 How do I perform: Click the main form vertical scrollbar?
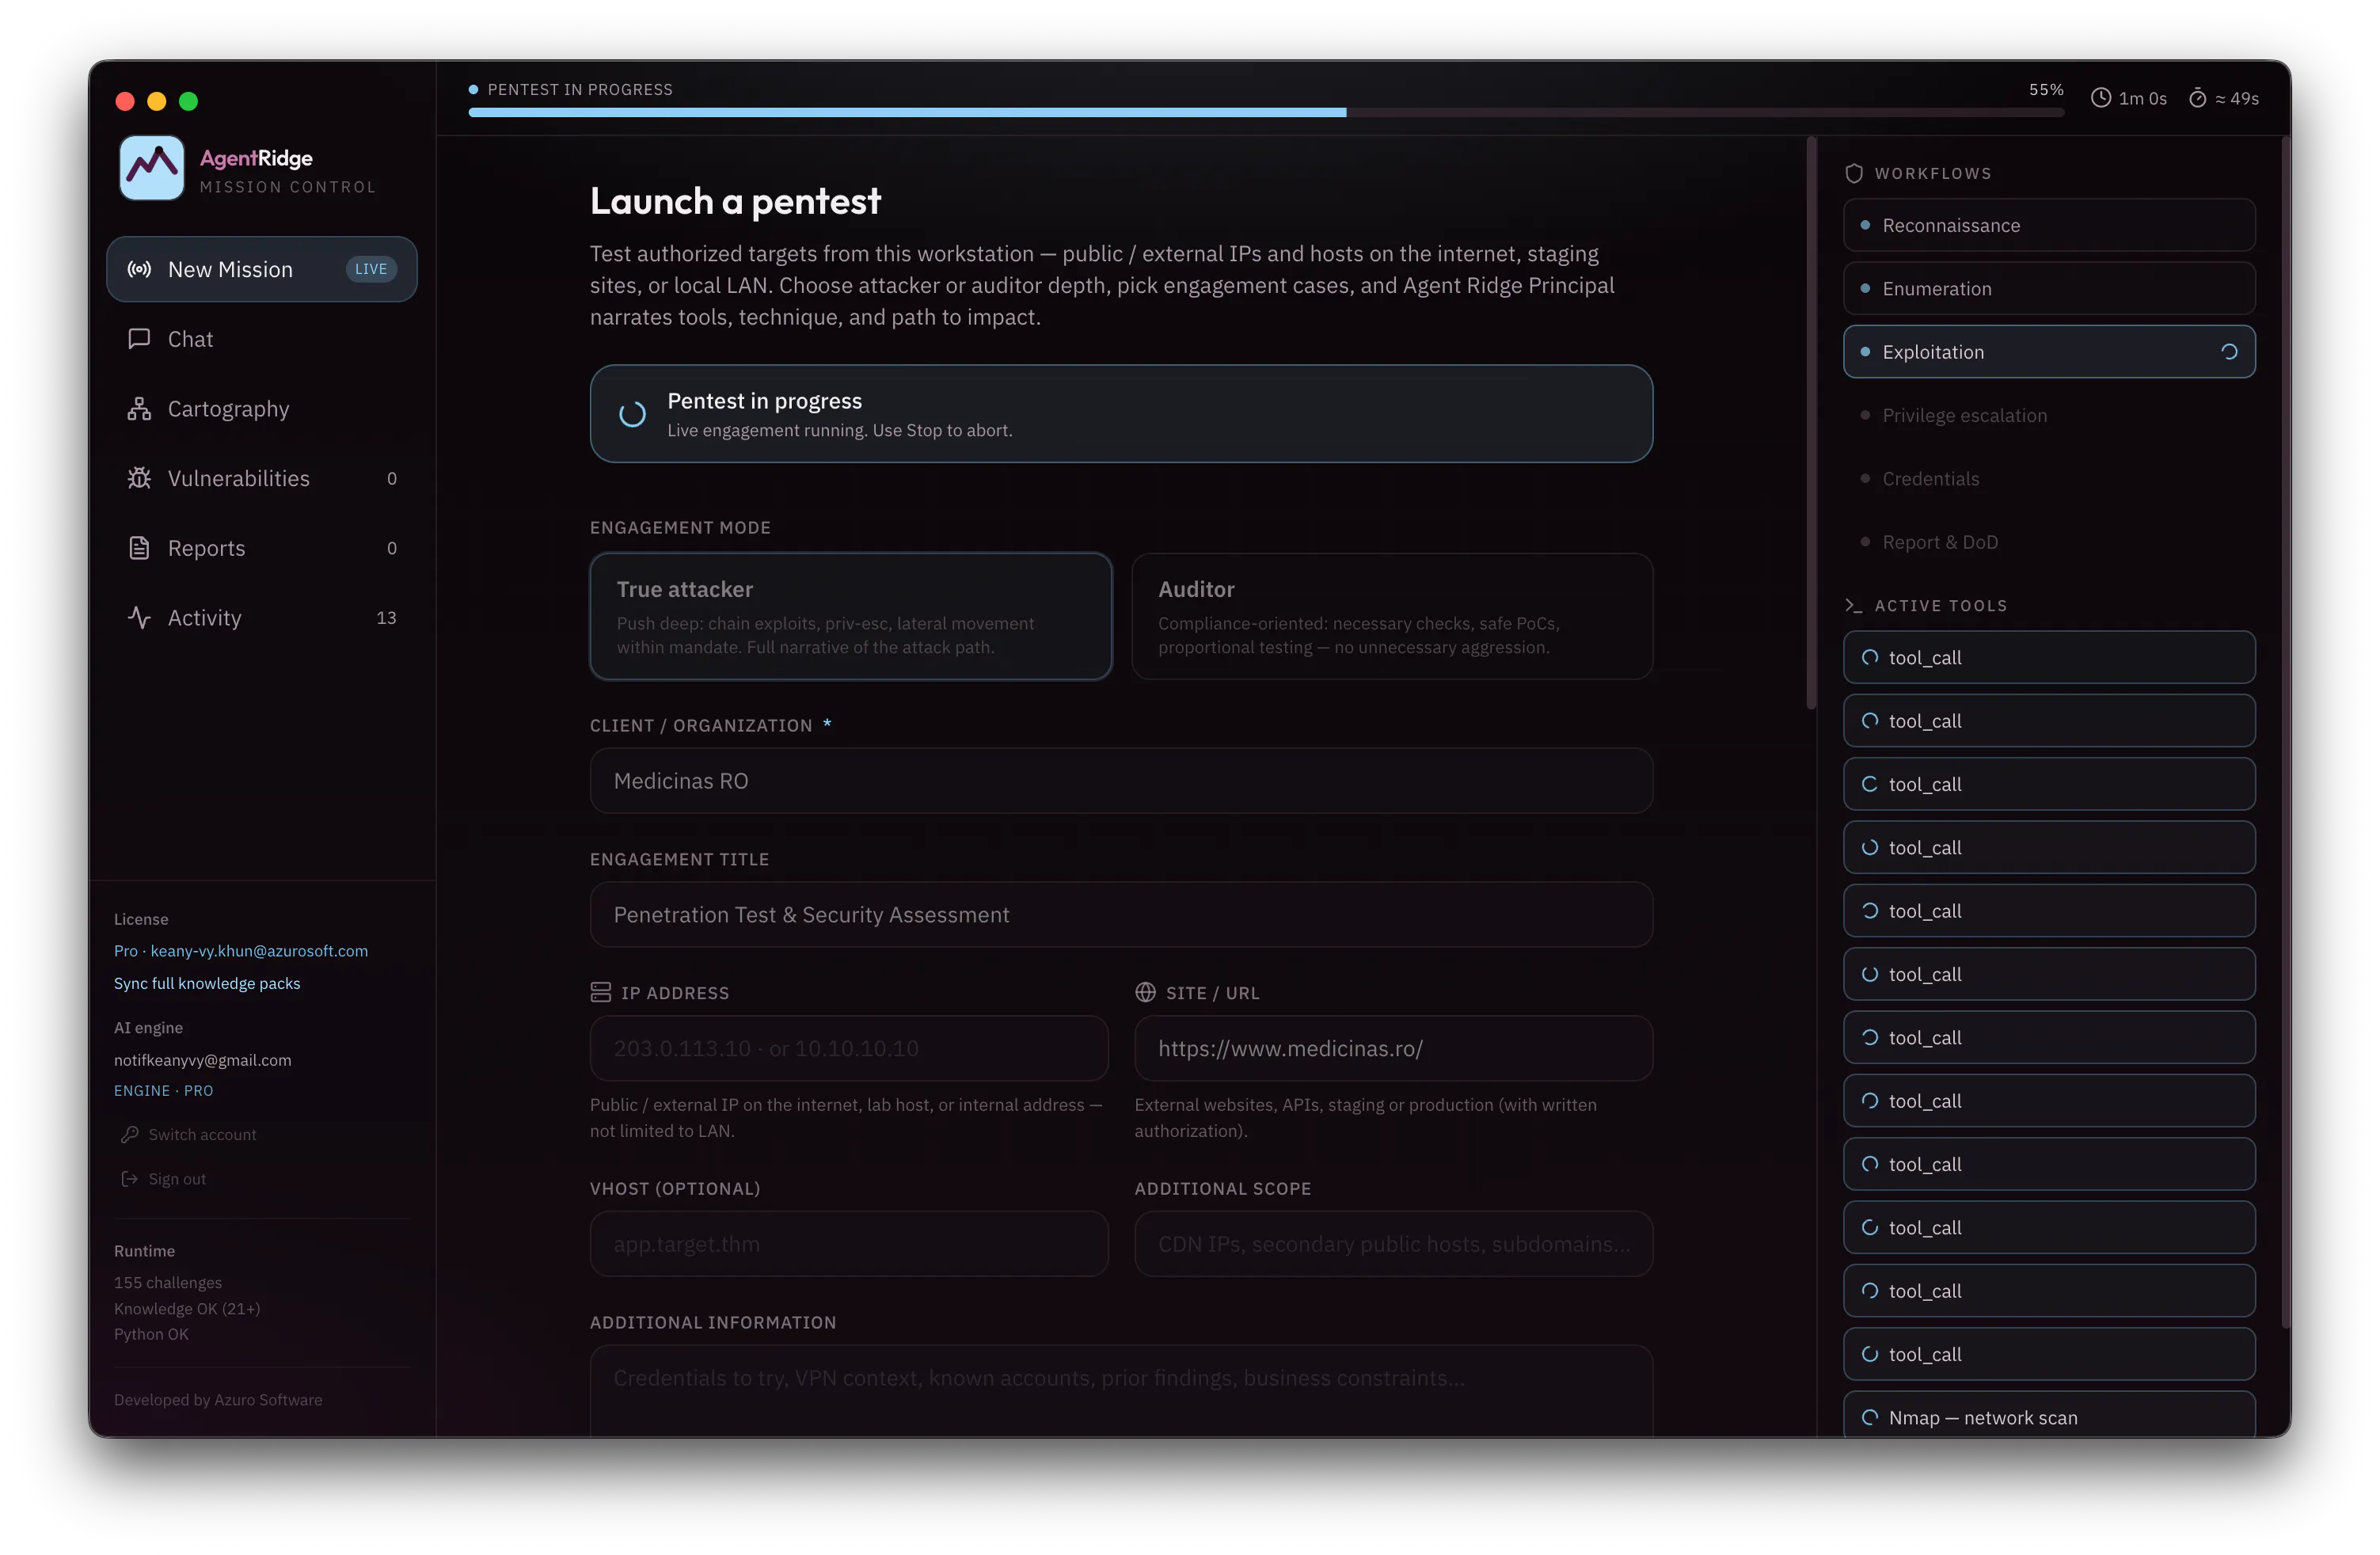coord(1811,424)
